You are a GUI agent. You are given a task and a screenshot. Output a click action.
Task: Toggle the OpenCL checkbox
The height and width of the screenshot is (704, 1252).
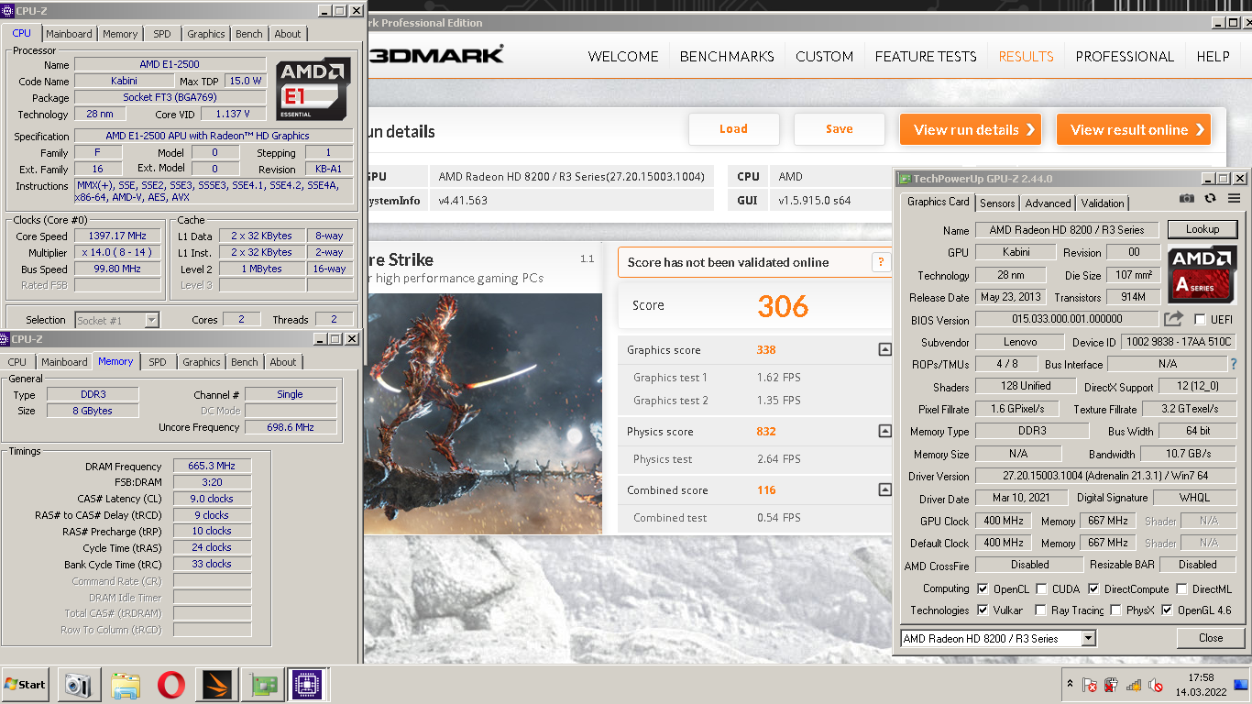click(983, 588)
